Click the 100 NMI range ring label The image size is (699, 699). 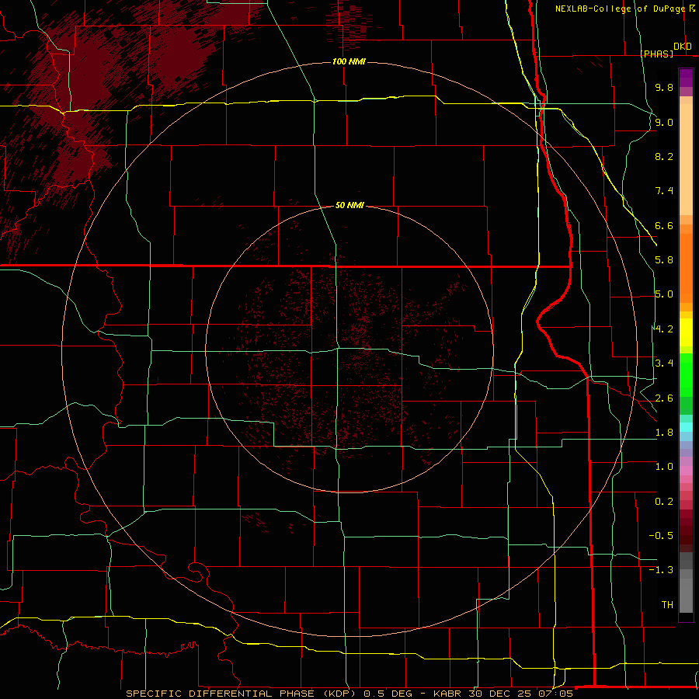[x=349, y=61]
